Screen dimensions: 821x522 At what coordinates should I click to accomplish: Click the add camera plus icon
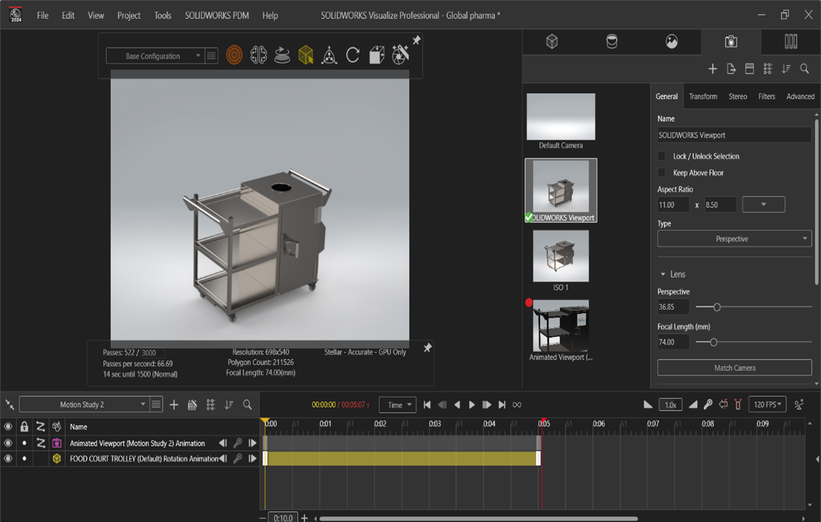point(712,69)
